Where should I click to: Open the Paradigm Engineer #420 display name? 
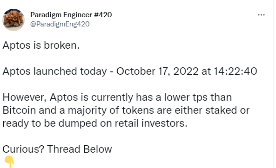(x=71, y=15)
